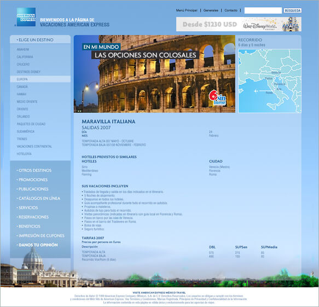The width and height of the screenshot is (319, 307).
Task: Click the Maravilla Italiana title
Action: (108, 121)
